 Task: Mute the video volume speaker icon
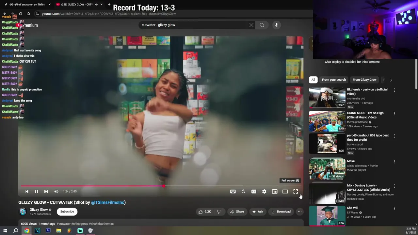pyautogui.click(x=56, y=192)
